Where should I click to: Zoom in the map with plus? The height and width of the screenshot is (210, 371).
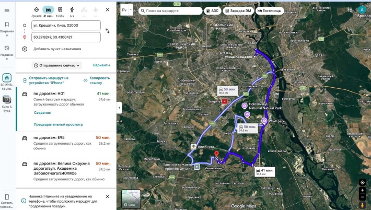(362, 190)
